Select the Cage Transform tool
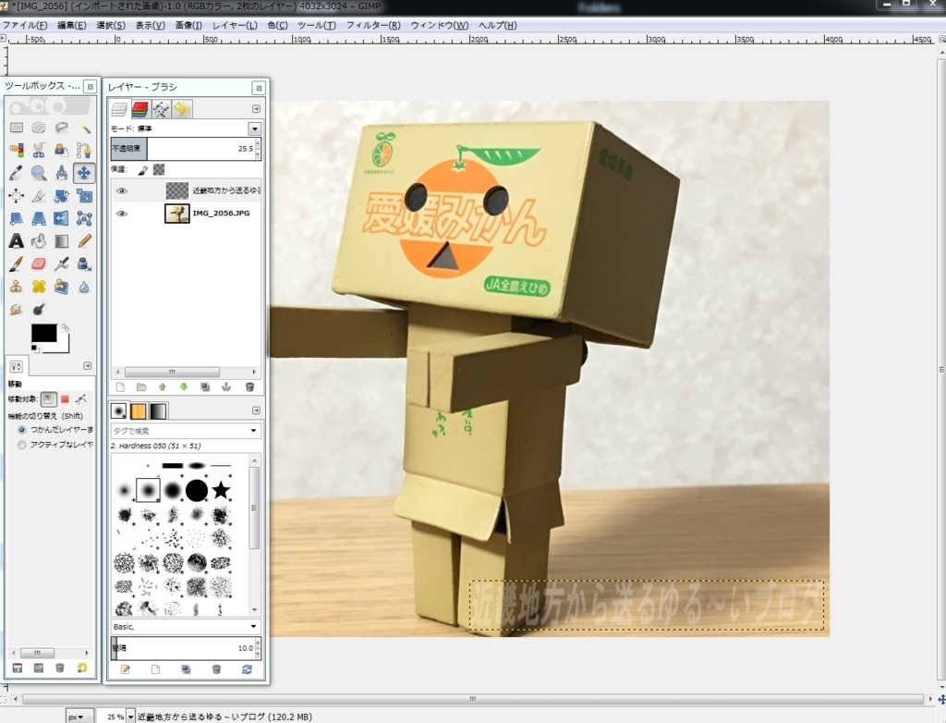The height and width of the screenshot is (723, 946). [x=84, y=218]
